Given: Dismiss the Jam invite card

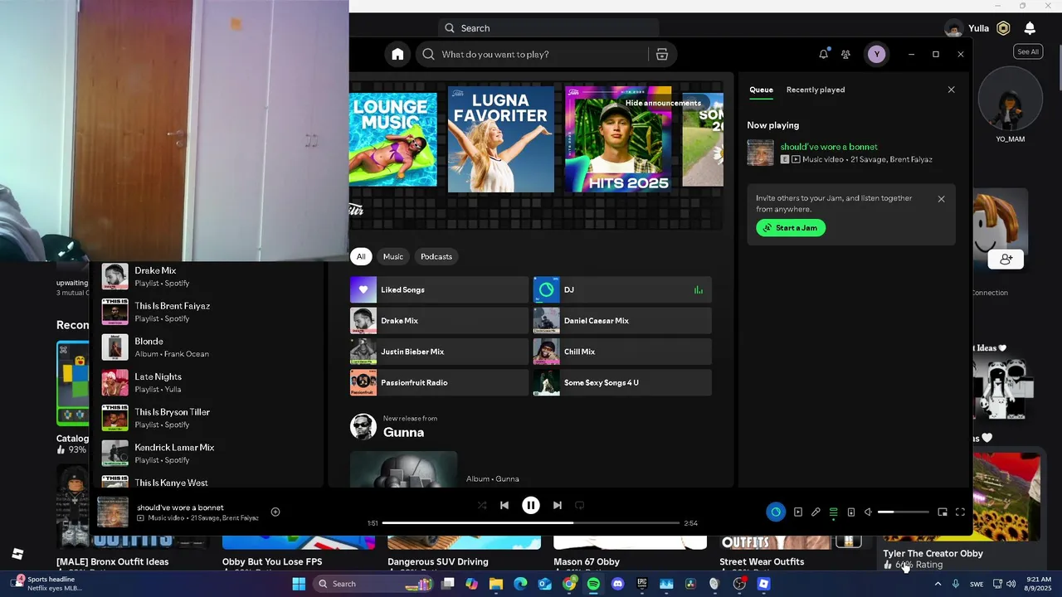Looking at the screenshot, I should 941,199.
